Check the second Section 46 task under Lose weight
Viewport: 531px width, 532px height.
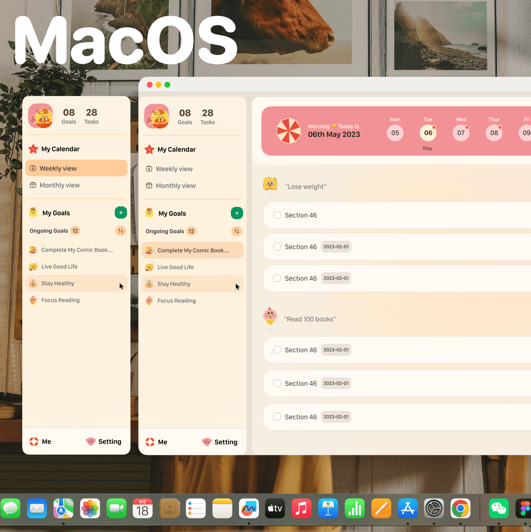[x=277, y=247]
